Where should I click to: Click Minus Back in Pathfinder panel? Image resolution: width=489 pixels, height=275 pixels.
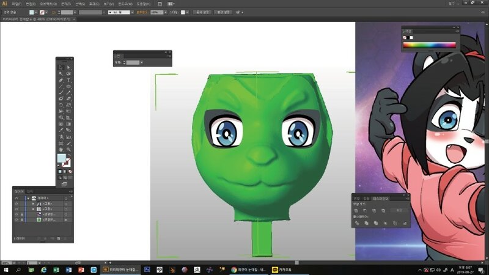click(x=405, y=223)
